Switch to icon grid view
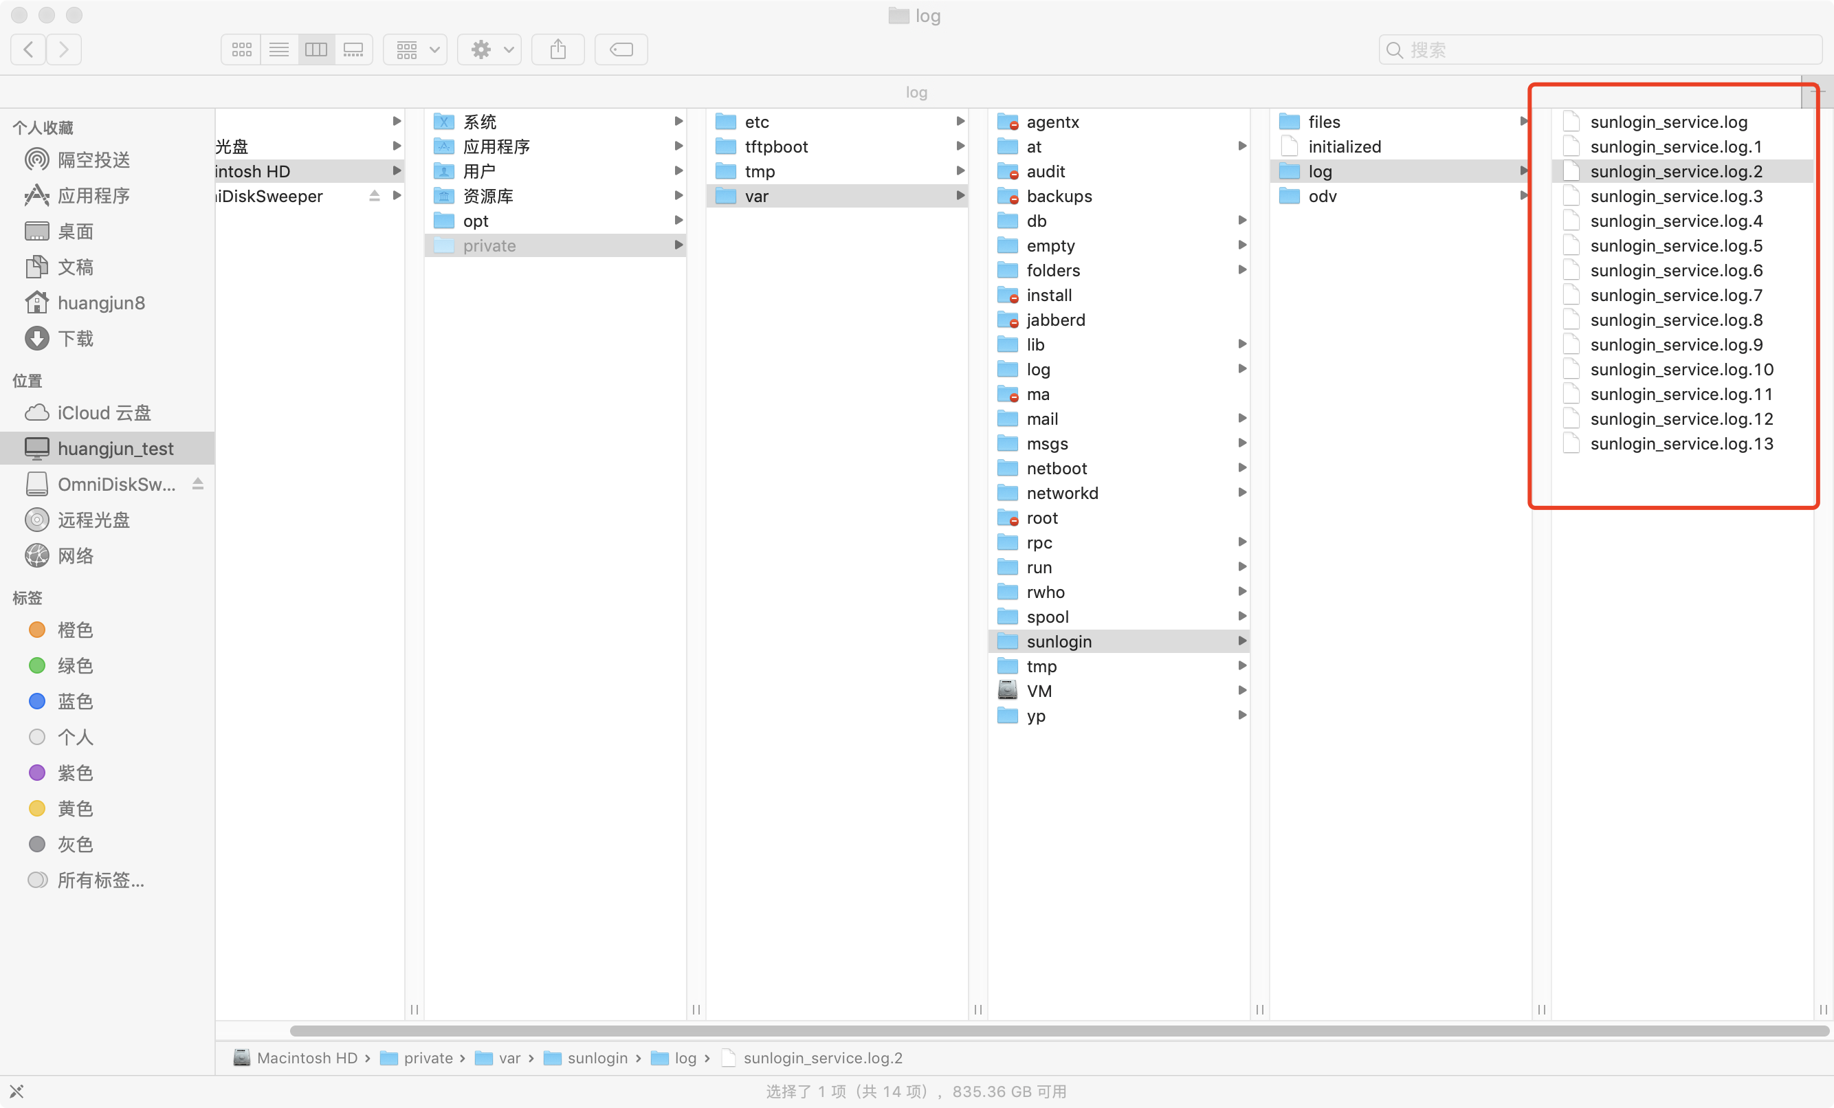 (241, 49)
